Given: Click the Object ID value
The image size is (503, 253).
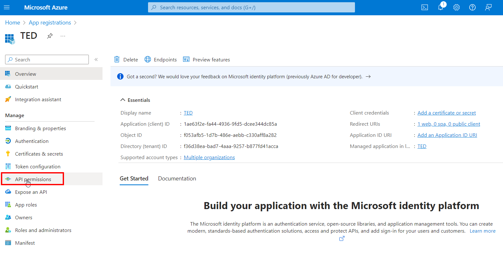Looking at the screenshot, I should coord(230,135).
